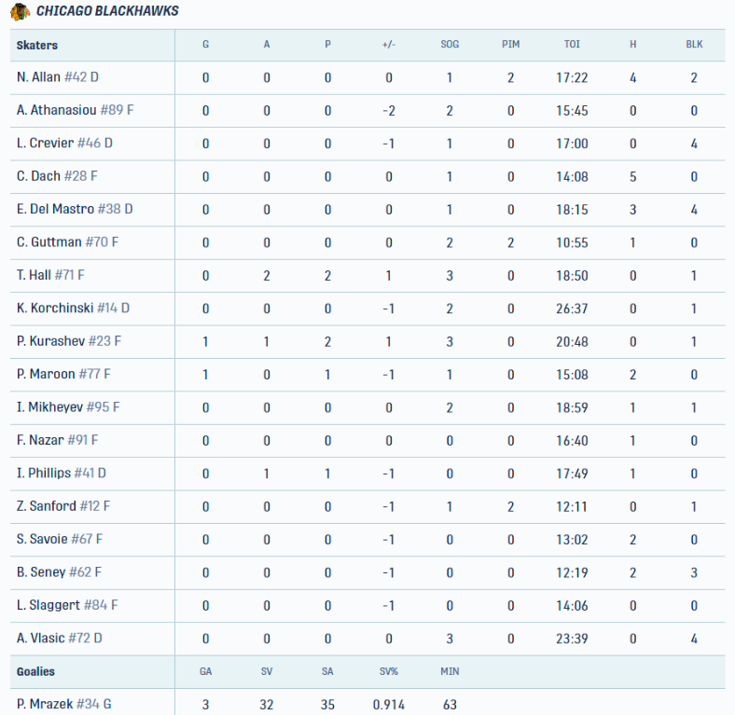Click the SV% goalie column header

pyautogui.click(x=389, y=671)
